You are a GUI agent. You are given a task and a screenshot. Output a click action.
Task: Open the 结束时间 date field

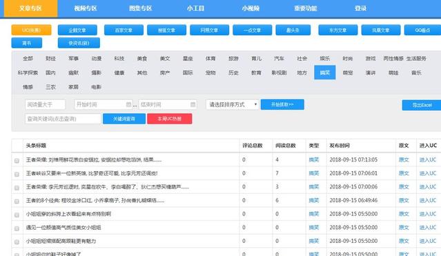[168, 105]
